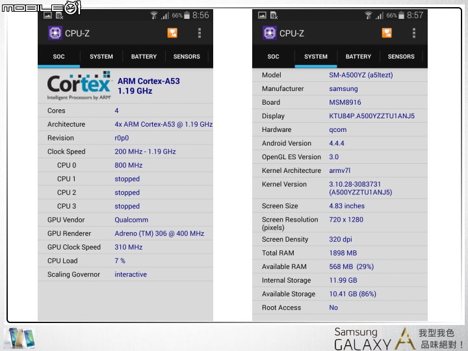Viewport: 468px width, 351px height.
Task: Open overflow menu dots in right screen
Action: click(x=414, y=33)
